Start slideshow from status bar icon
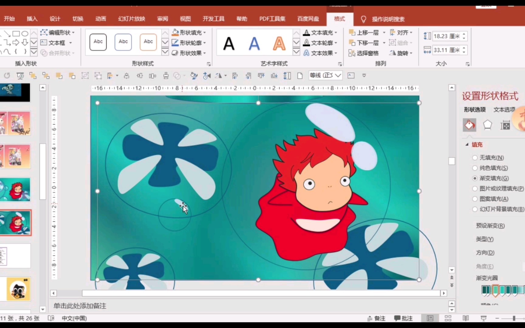The image size is (525, 328). point(484,318)
